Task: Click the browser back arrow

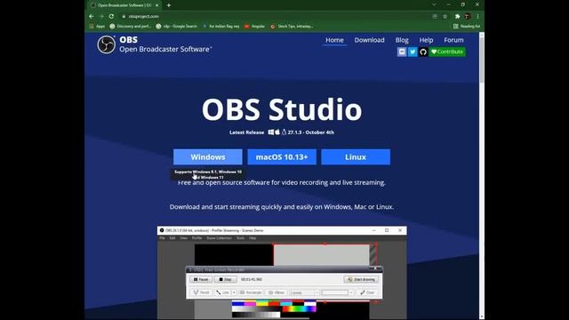Action: tap(92, 16)
